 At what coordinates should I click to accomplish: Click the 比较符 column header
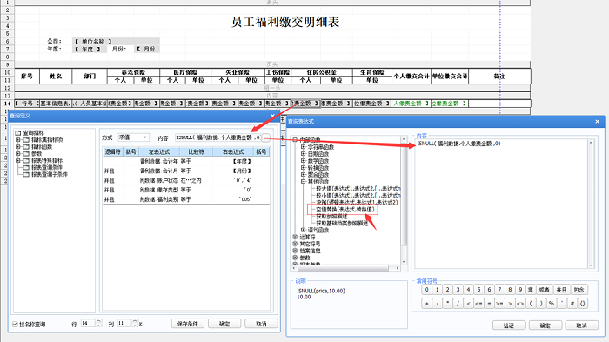196,152
